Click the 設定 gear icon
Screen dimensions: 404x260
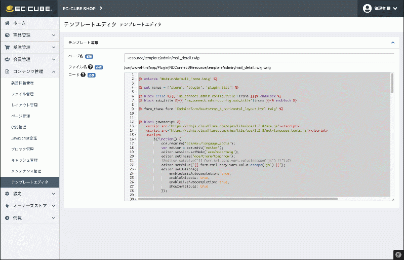click(x=7, y=194)
